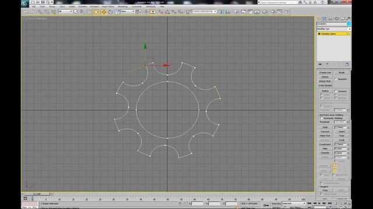373x209 pixels.
Task: Open the Render Setup dialog
Action: pyautogui.click(x=273, y=12)
